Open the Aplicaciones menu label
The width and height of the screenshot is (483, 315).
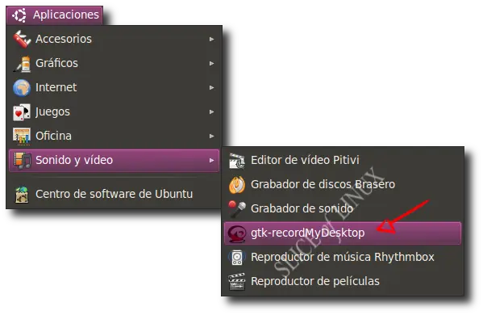[66, 15]
